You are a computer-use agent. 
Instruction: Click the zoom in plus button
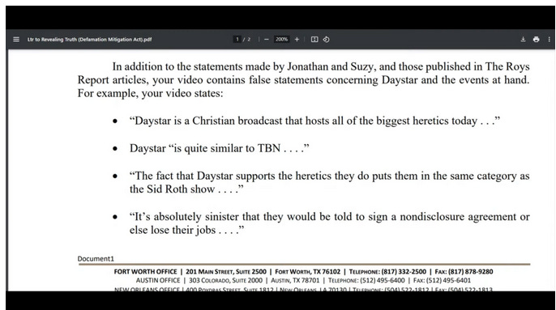297,40
